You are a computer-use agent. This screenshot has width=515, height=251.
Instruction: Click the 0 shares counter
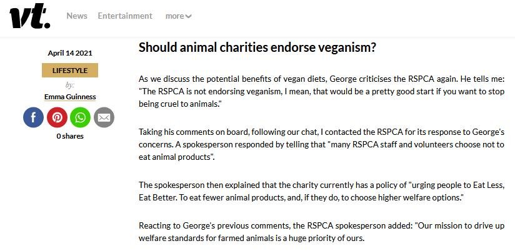pyautogui.click(x=70, y=136)
